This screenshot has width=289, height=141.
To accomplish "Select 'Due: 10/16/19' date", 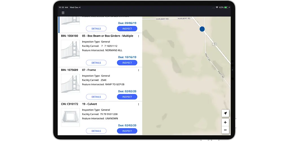I will pos(127,57).
